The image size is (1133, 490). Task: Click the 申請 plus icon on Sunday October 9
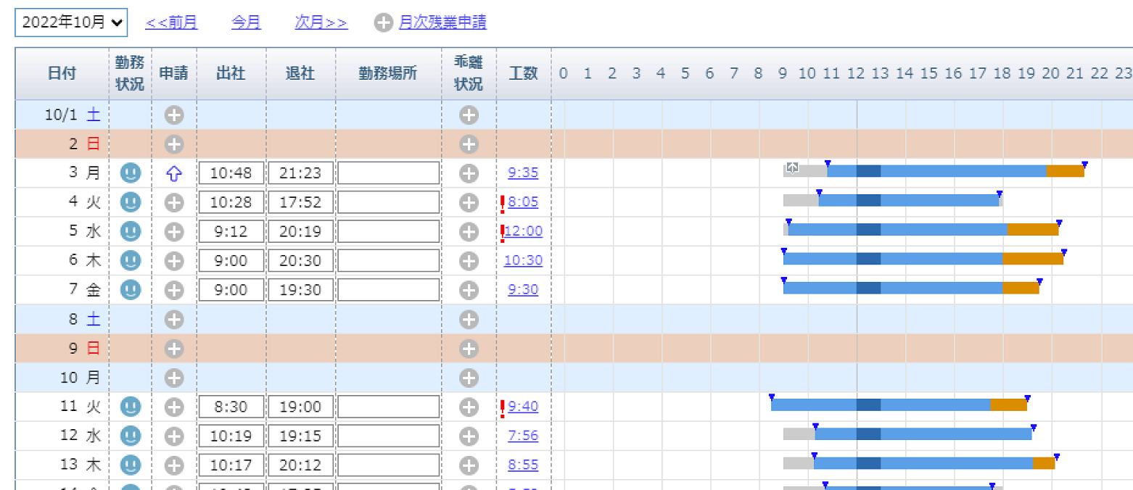[173, 348]
